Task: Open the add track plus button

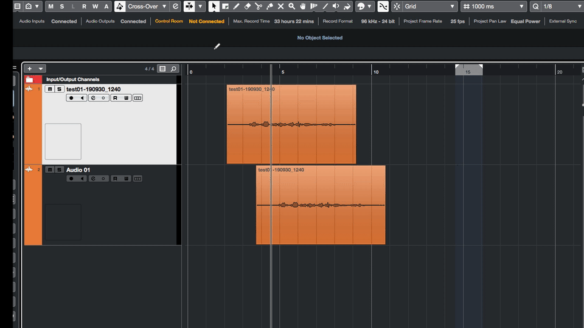Action: tap(30, 69)
